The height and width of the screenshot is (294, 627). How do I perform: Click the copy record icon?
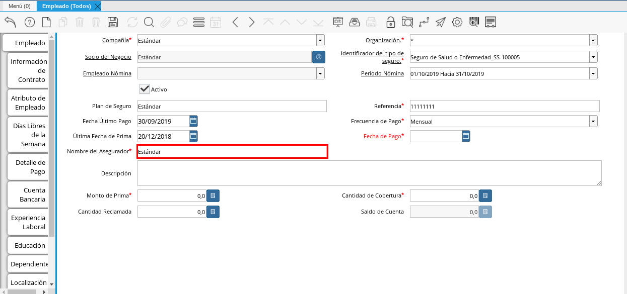coord(63,22)
